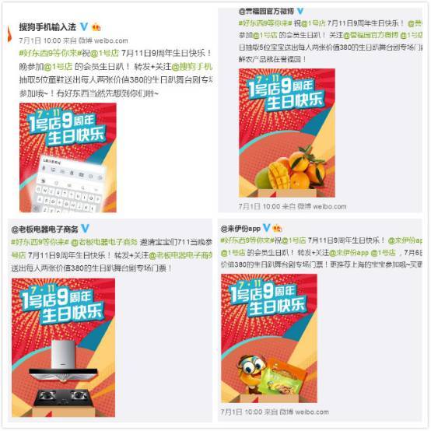Viewport: 431px width, 431px height.
Task: Open the @老板电器电子商务 account name
Action: (45, 229)
